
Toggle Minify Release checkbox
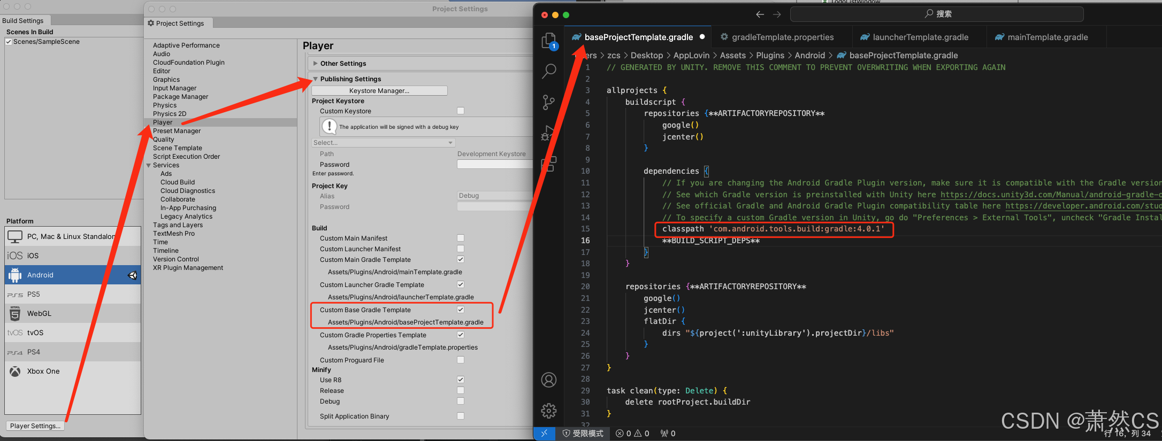(461, 390)
